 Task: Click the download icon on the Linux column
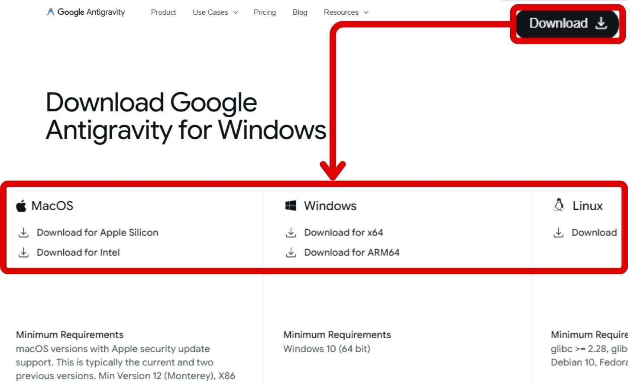(559, 232)
